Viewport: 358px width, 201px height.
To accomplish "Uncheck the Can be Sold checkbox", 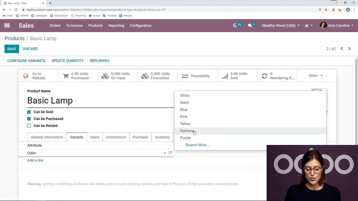I will click(29, 112).
